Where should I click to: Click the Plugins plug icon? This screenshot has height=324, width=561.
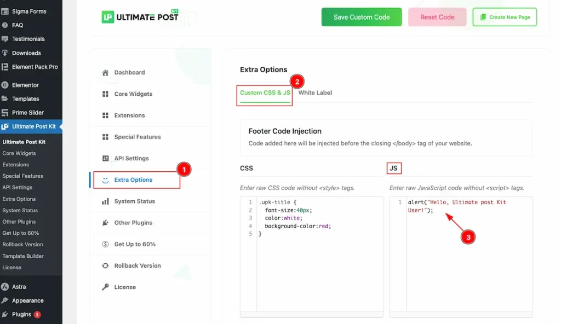4,315
